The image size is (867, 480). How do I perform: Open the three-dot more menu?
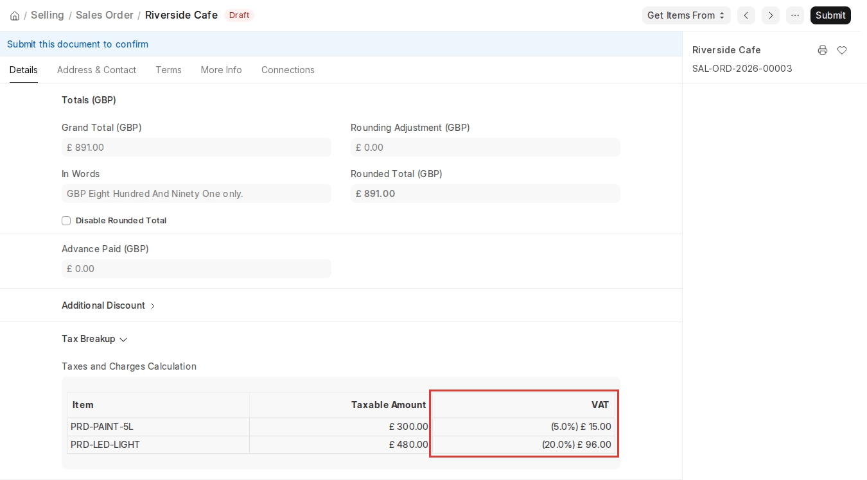(x=795, y=15)
